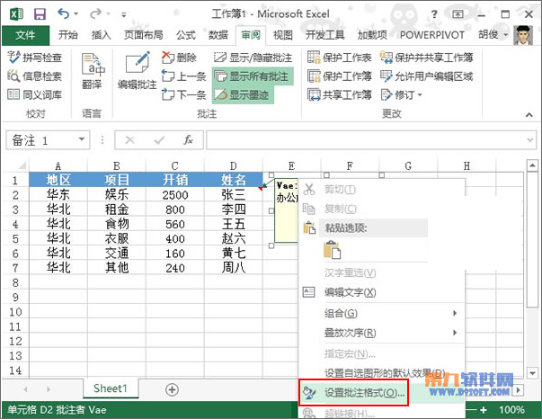Open account dropdown next to 胡俊
Image resolution: width=542 pixels, height=419 pixels.
(x=506, y=34)
